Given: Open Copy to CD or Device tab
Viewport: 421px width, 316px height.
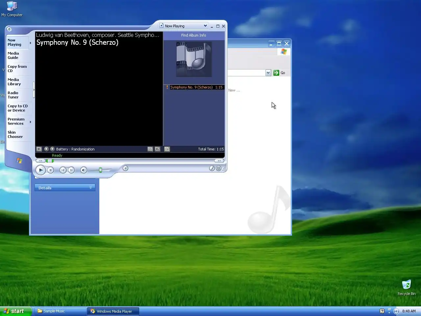Looking at the screenshot, I should coord(18,108).
